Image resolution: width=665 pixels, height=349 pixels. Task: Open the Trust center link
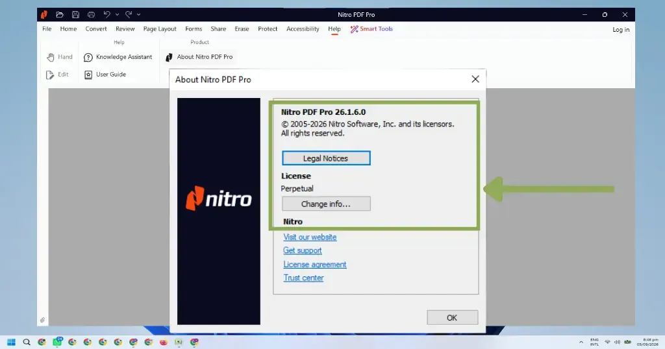pos(303,278)
